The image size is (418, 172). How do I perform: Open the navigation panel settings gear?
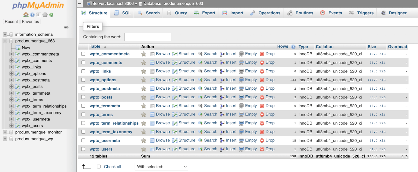pos(45,15)
